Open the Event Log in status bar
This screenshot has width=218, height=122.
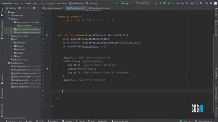(x=185, y=121)
